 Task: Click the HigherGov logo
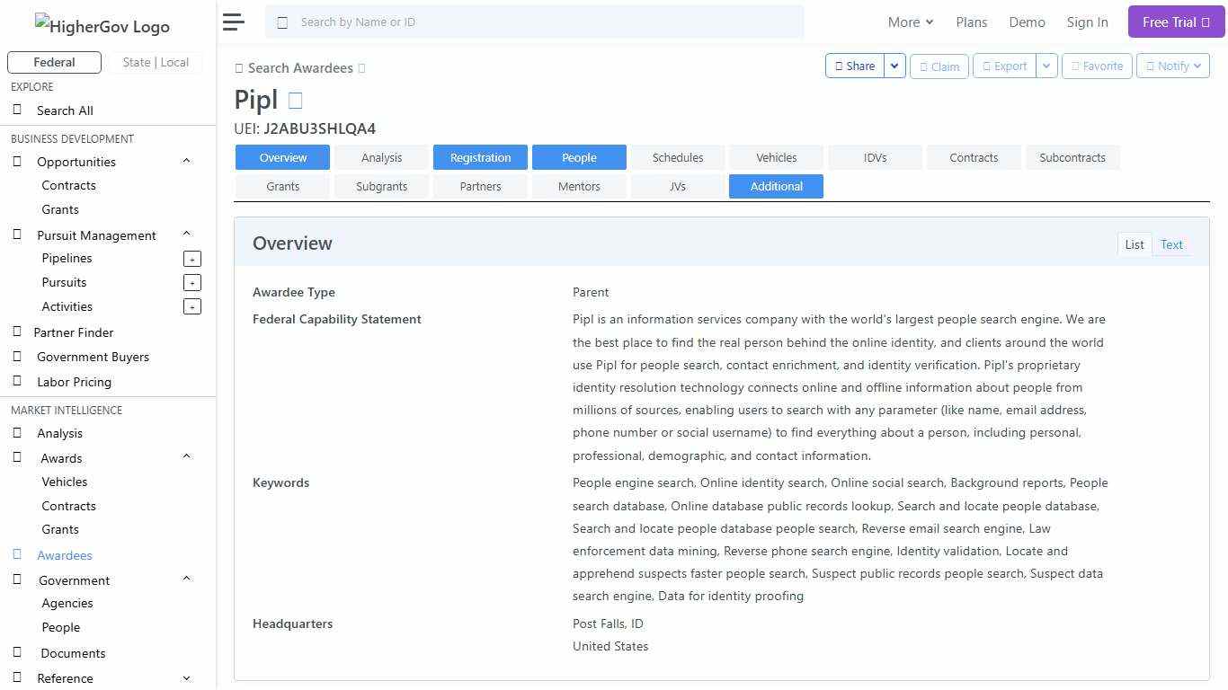click(102, 26)
